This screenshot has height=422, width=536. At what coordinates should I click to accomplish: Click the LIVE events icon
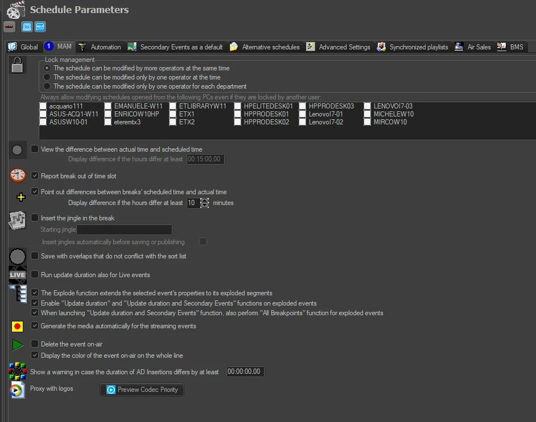point(18,275)
